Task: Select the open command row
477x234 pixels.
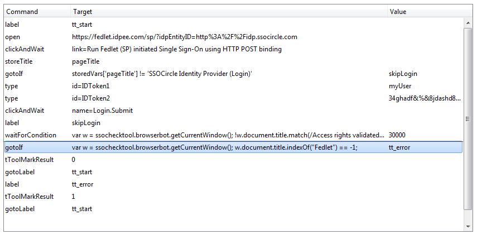Action: [234, 37]
